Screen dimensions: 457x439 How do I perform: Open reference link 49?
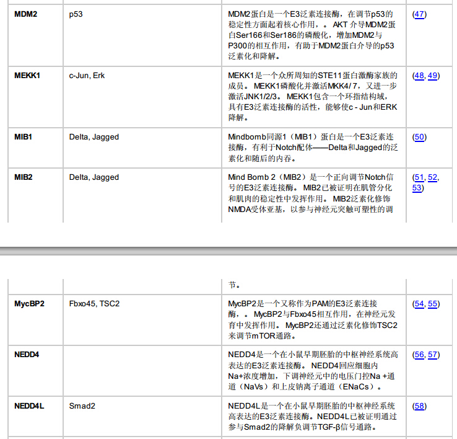click(432, 76)
